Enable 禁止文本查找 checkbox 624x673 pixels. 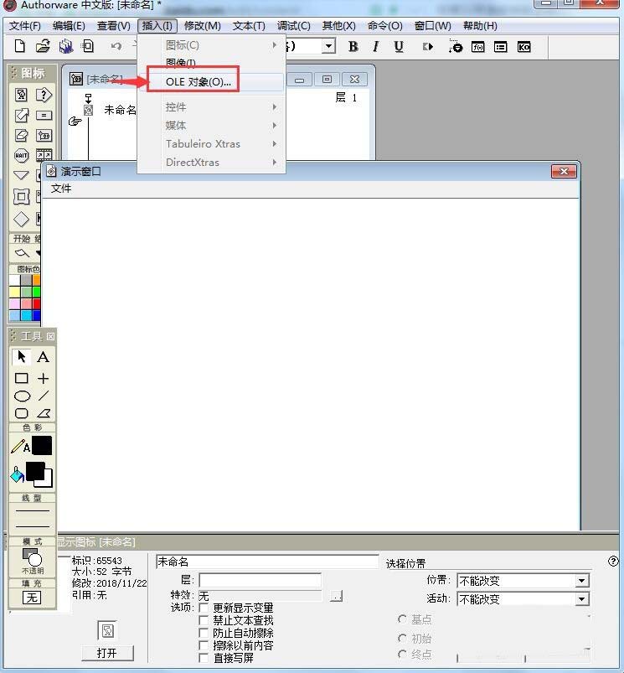(x=204, y=620)
